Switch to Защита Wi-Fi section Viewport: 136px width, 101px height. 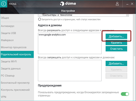(x=9, y=61)
